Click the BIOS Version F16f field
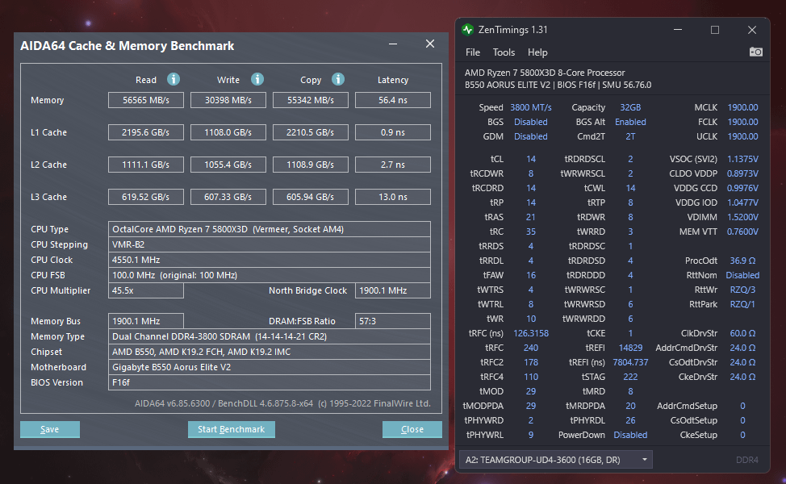 tap(270, 382)
